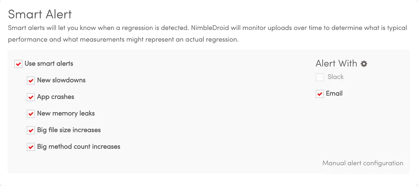Viewport: 418px width, 186px height.
Task: Uncheck the Email alert checkbox
Action: [320, 94]
